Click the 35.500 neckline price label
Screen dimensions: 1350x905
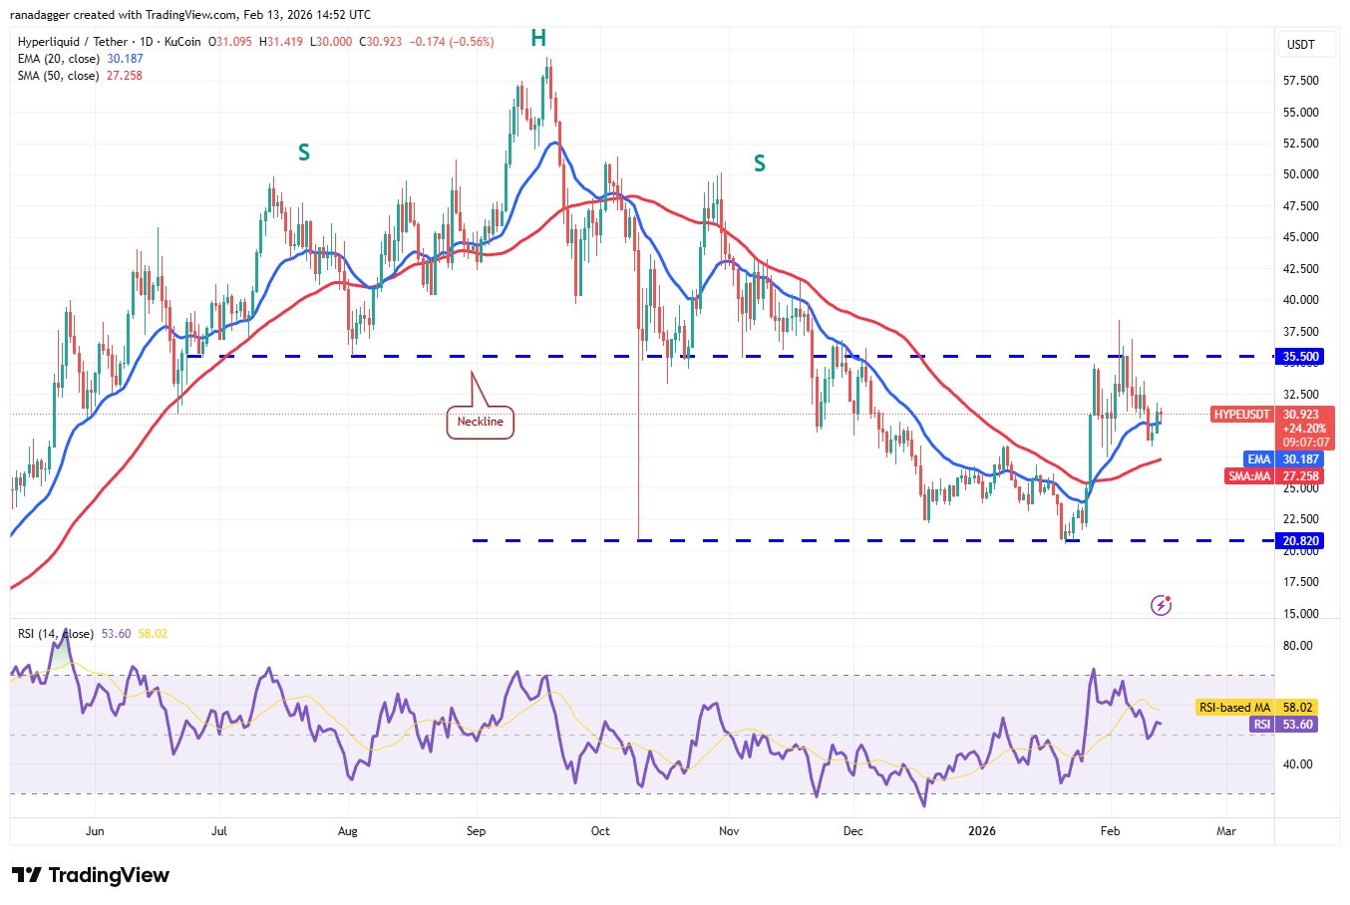pyautogui.click(x=1300, y=357)
